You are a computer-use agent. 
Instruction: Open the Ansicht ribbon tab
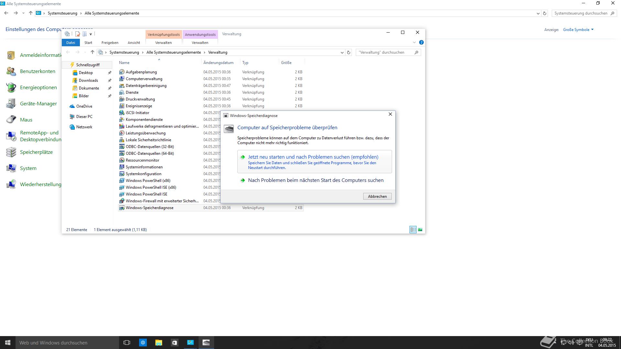[134, 43]
